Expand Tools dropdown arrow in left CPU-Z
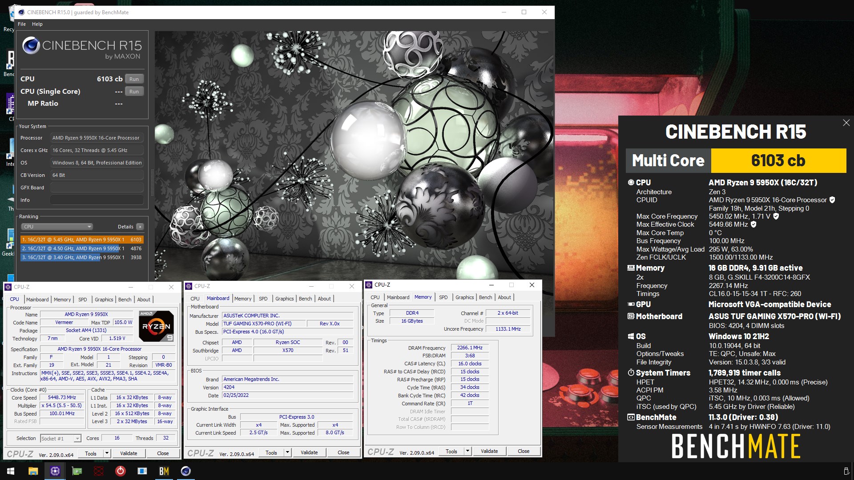 [x=107, y=453]
